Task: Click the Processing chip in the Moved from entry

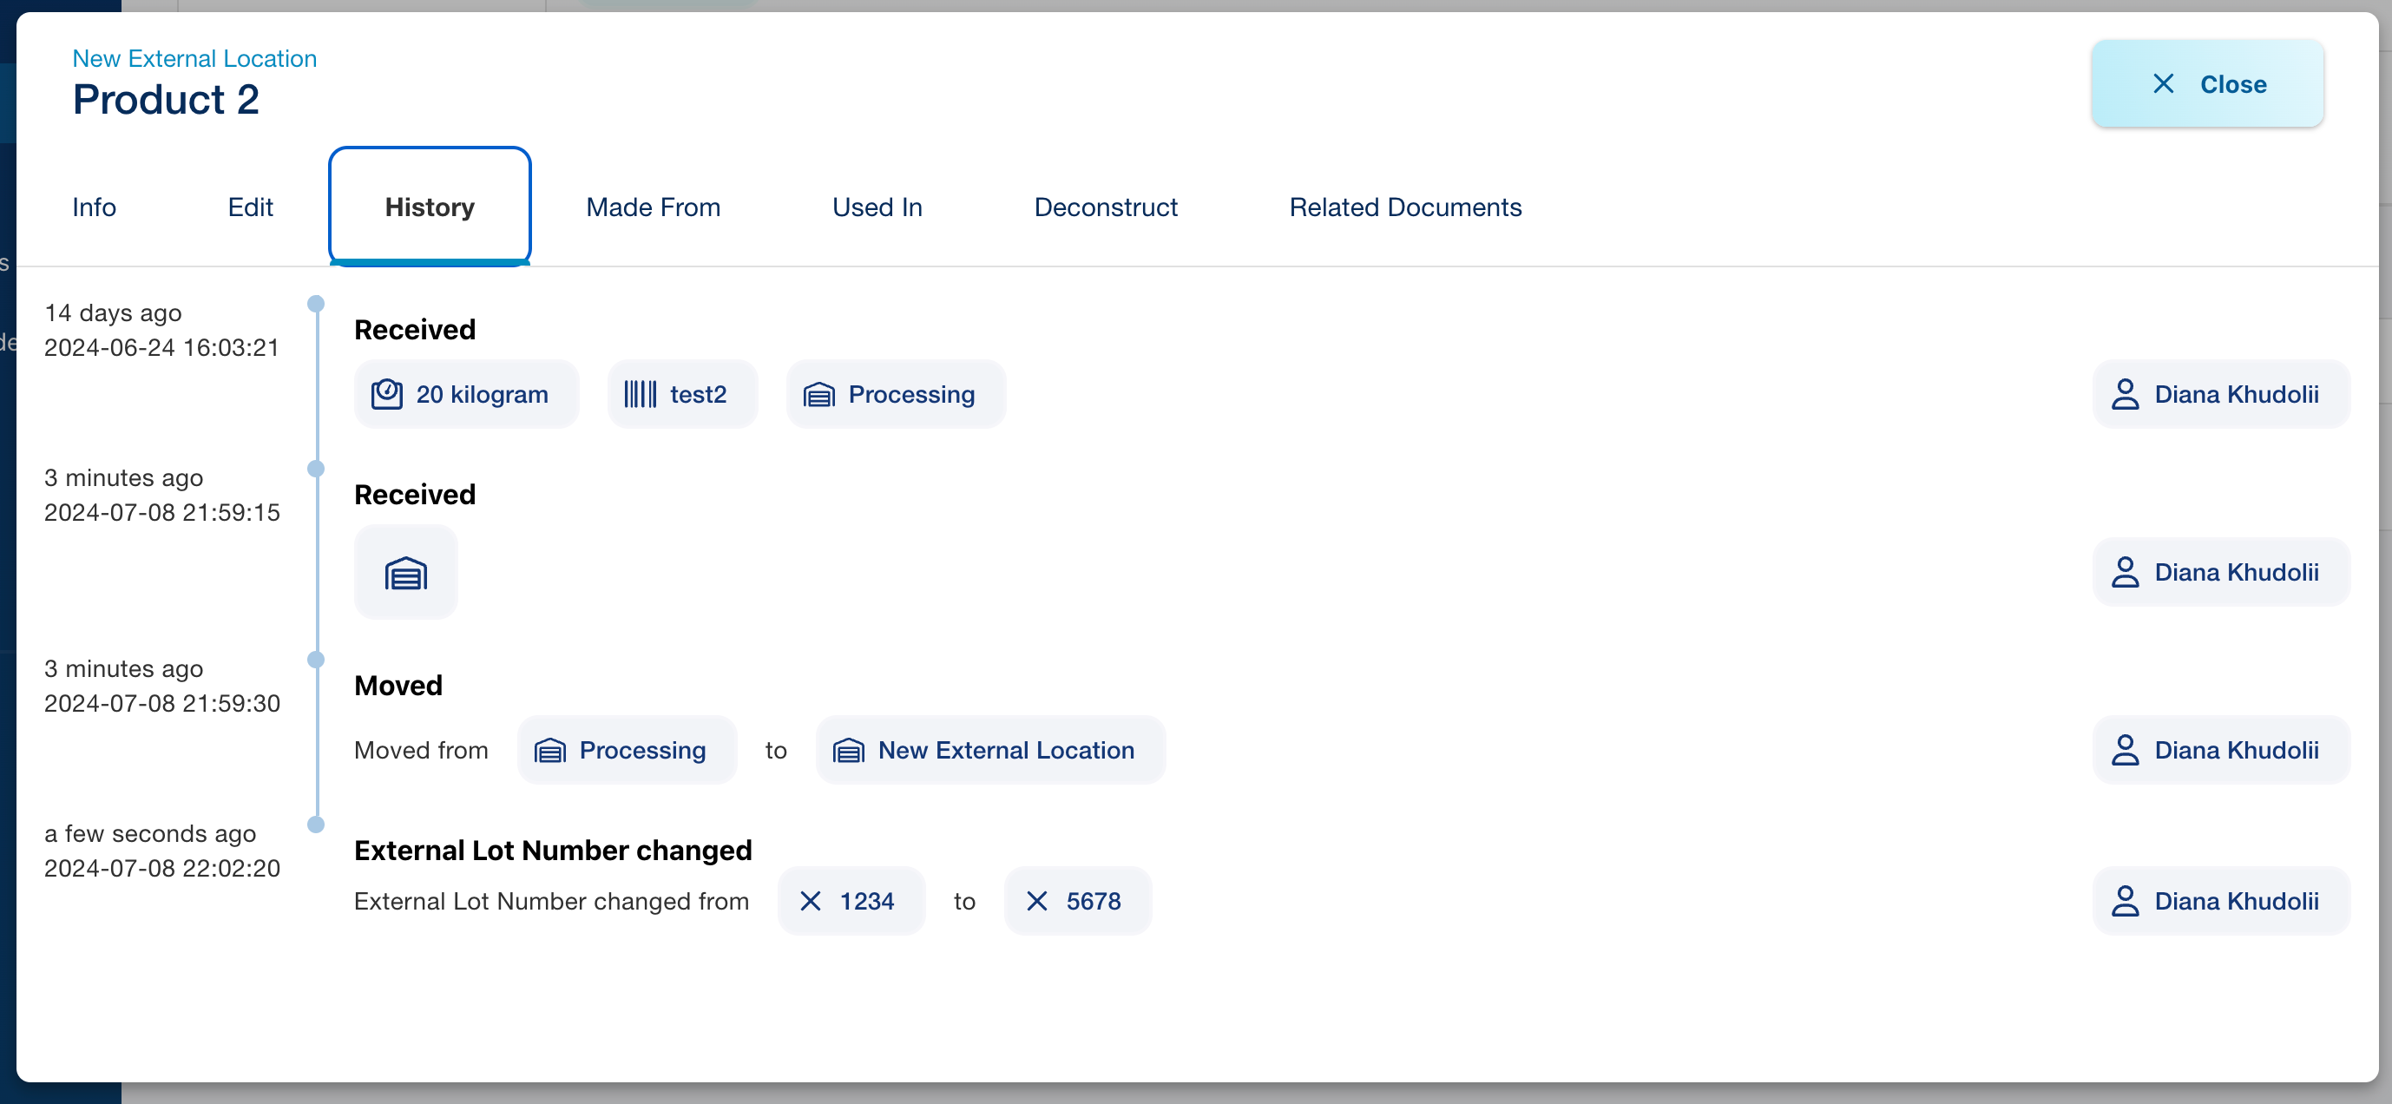Action: click(x=626, y=750)
